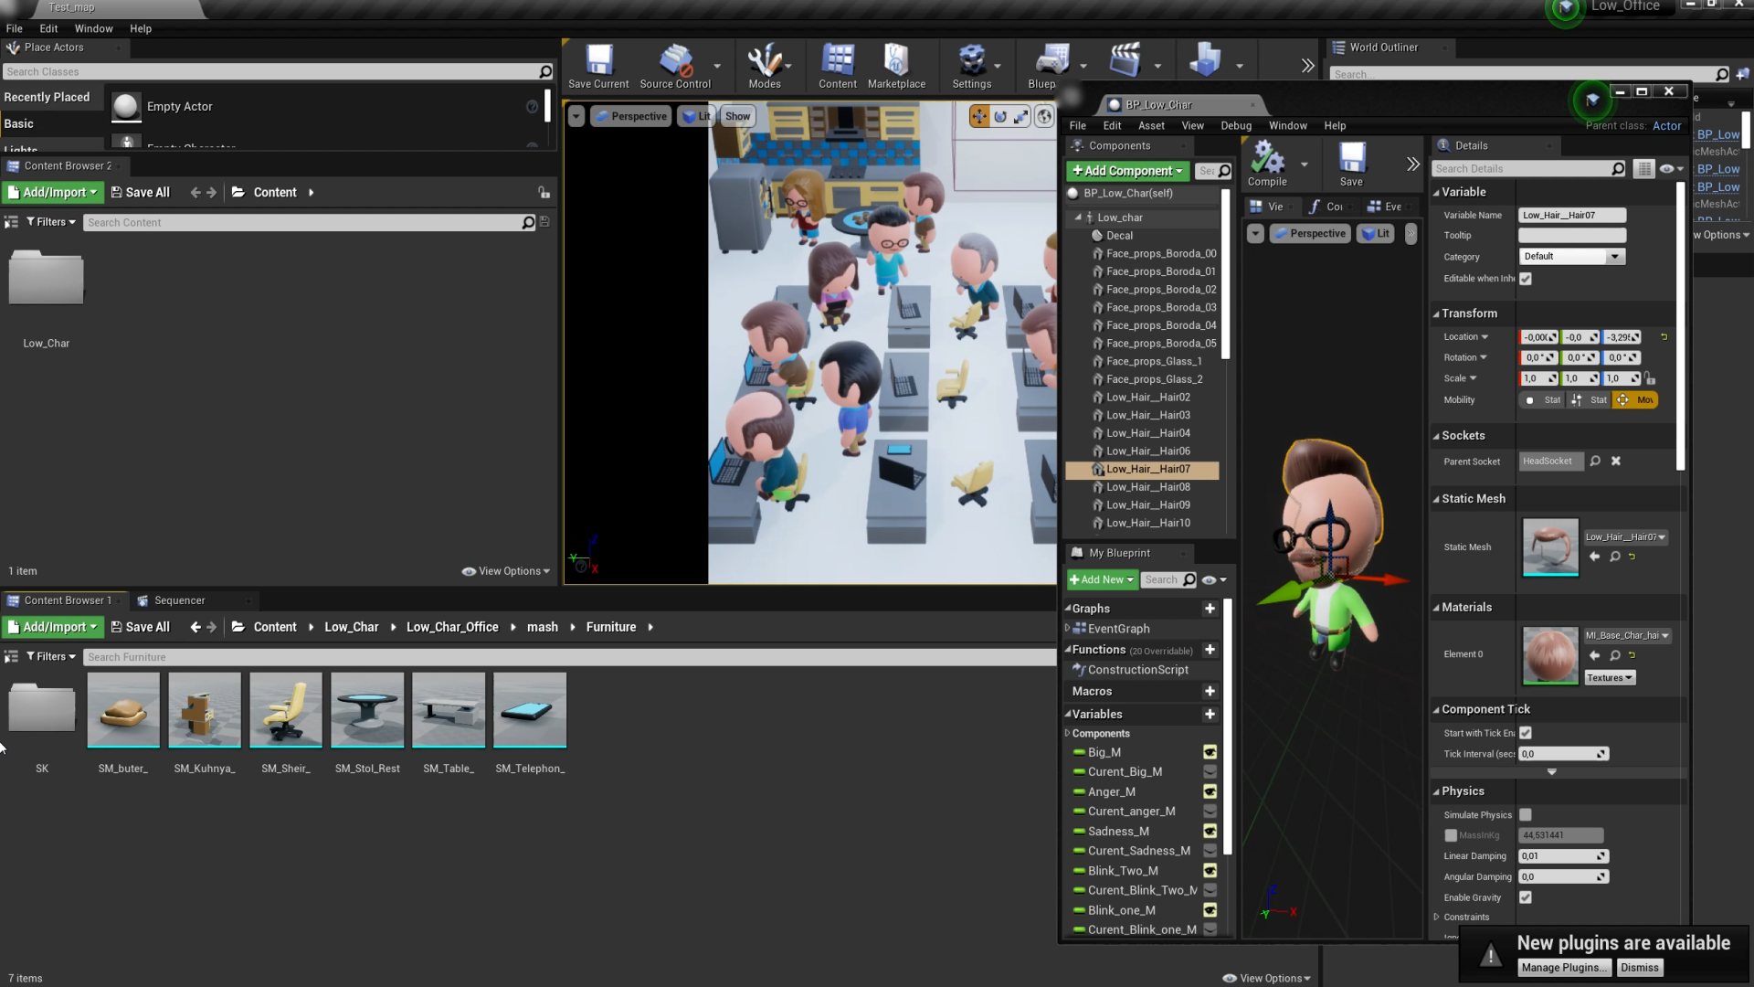Disable Enable Gravity in Physics section
Screen dimensions: 1754x987
tap(1525, 897)
